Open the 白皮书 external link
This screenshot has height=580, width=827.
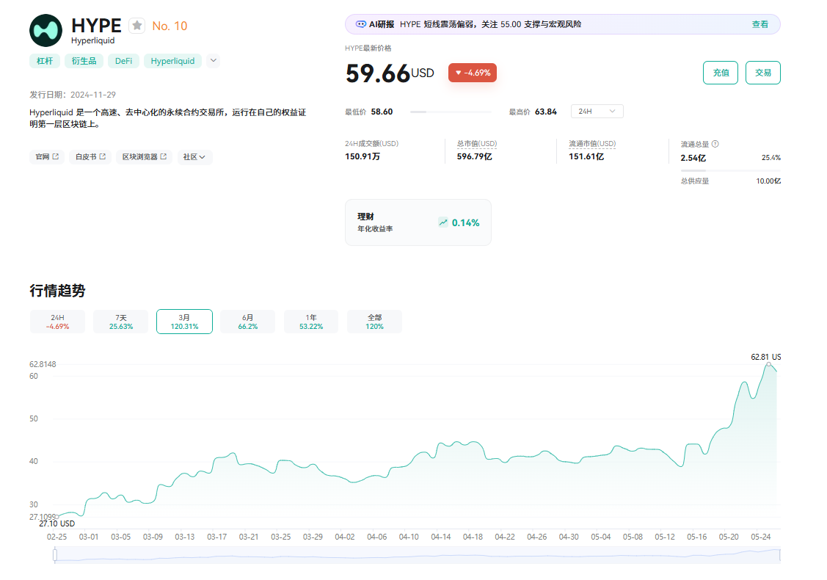click(90, 156)
